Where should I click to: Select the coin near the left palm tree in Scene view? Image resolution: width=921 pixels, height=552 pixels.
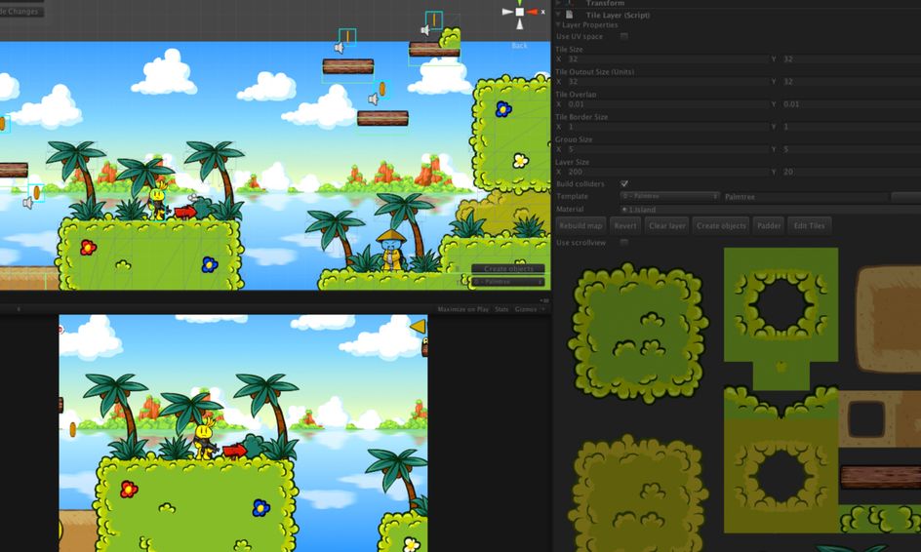coord(36,192)
